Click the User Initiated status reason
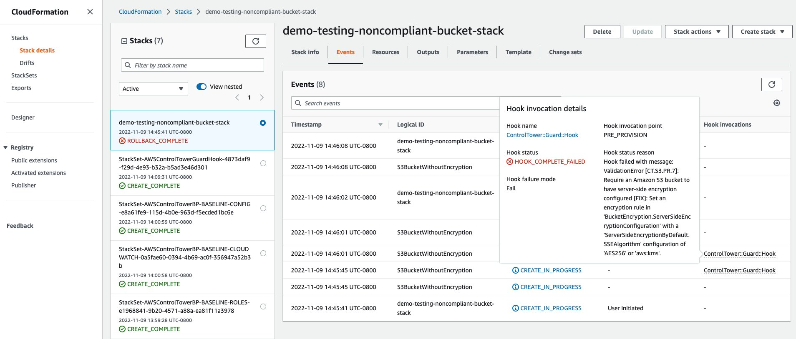This screenshot has width=796, height=339. tap(625, 308)
